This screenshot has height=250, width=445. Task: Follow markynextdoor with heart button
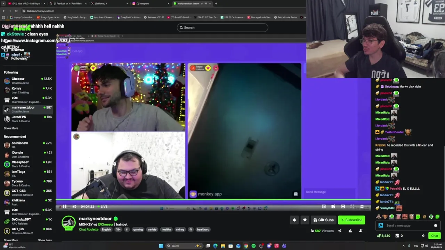tap(305, 220)
